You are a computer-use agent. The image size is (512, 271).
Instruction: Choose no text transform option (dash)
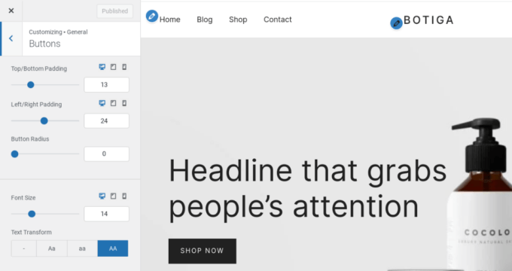coord(24,248)
